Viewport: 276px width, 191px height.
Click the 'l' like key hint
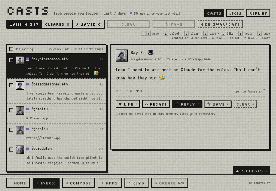click(223, 33)
